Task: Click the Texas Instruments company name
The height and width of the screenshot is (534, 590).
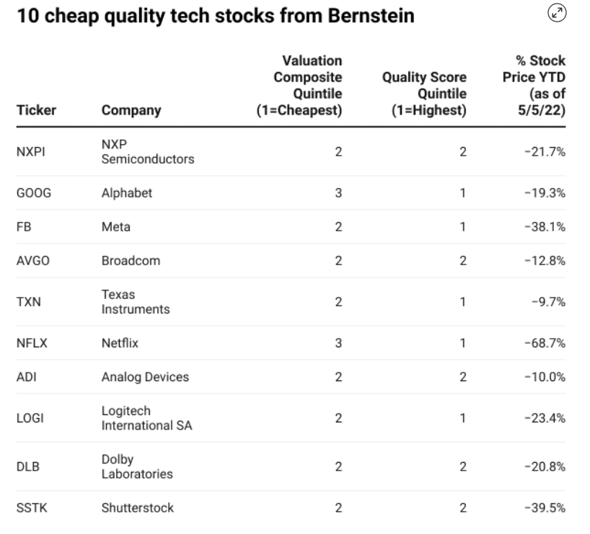Action: point(136,303)
